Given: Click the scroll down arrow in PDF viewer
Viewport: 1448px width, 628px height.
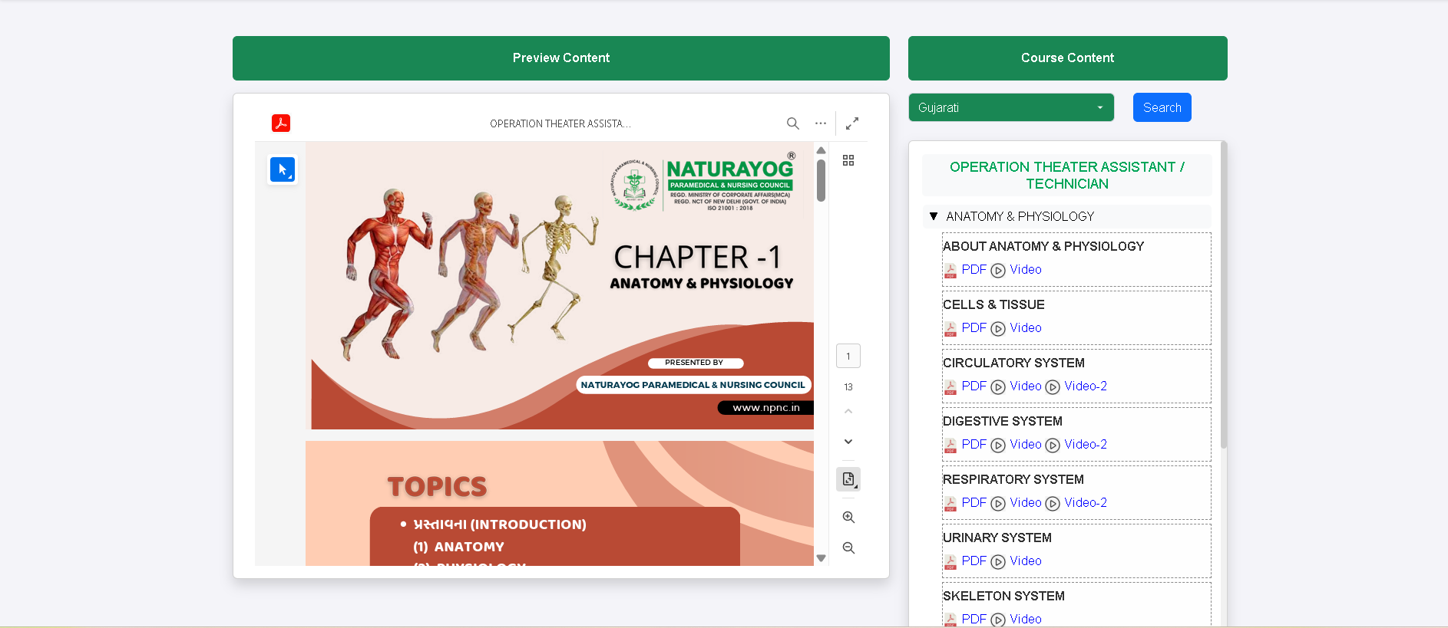Looking at the screenshot, I should (821, 558).
